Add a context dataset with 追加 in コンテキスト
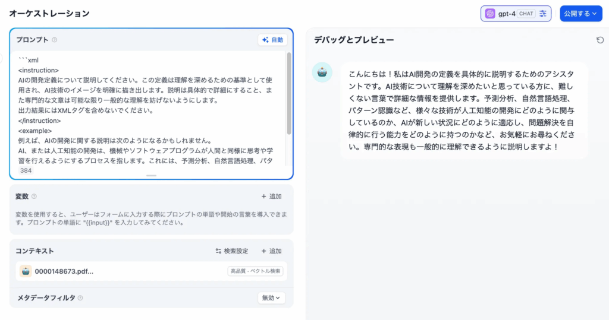This screenshot has height=320, width=609. click(271, 251)
